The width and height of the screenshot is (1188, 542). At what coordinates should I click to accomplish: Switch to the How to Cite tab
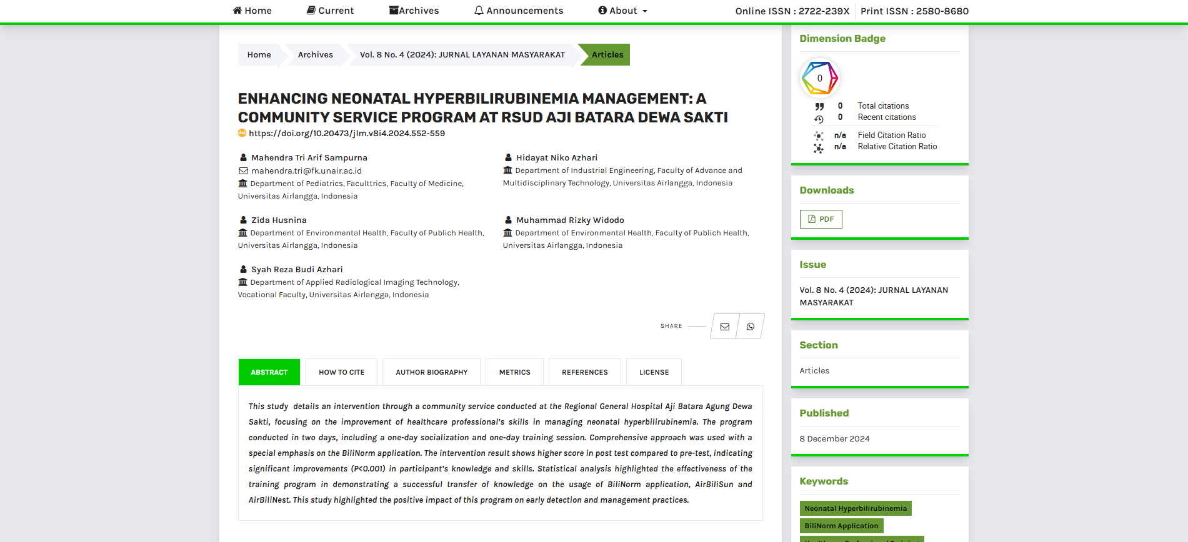[341, 372]
